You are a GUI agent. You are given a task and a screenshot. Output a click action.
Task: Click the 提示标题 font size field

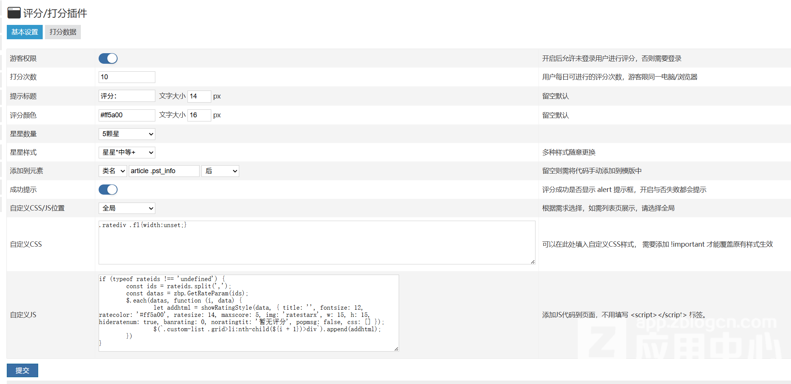(199, 96)
